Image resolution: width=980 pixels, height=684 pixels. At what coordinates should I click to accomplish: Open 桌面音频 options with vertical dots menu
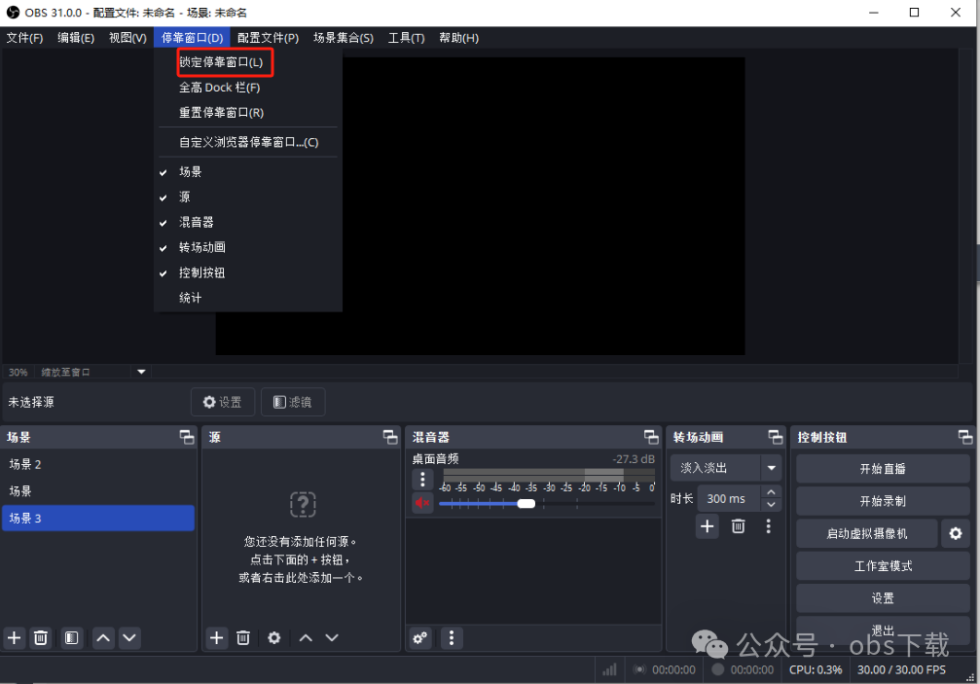coord(421,480)
